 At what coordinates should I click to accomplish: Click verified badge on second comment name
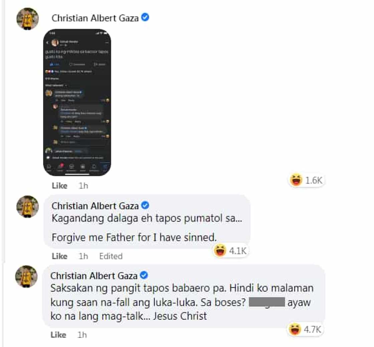click(x=145, y=205)
